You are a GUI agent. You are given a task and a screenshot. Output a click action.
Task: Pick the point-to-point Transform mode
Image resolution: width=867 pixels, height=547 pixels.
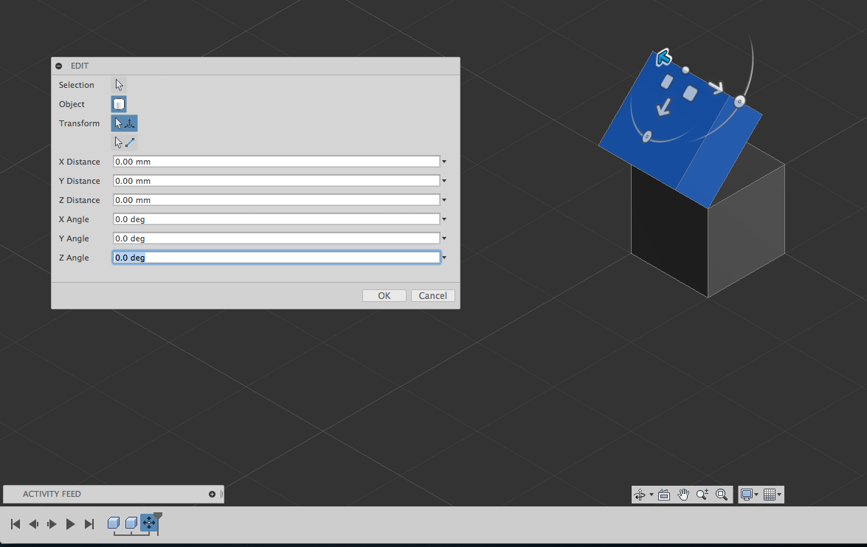pyautogui.click(x=124, y=142)
